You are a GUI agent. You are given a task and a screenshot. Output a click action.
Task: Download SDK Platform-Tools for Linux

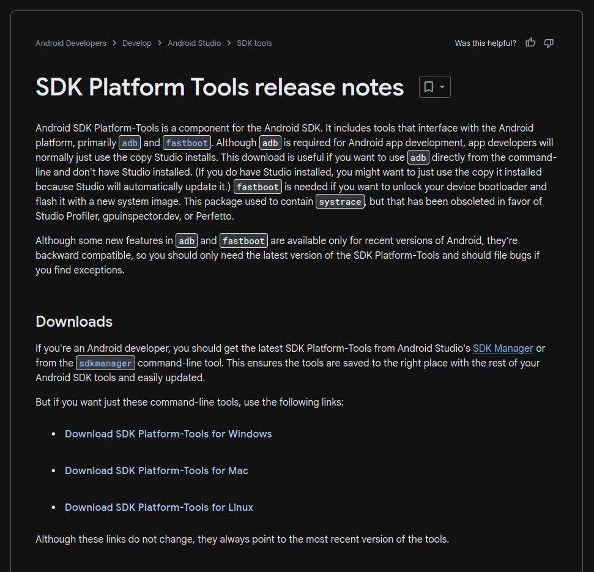point(158,507)
